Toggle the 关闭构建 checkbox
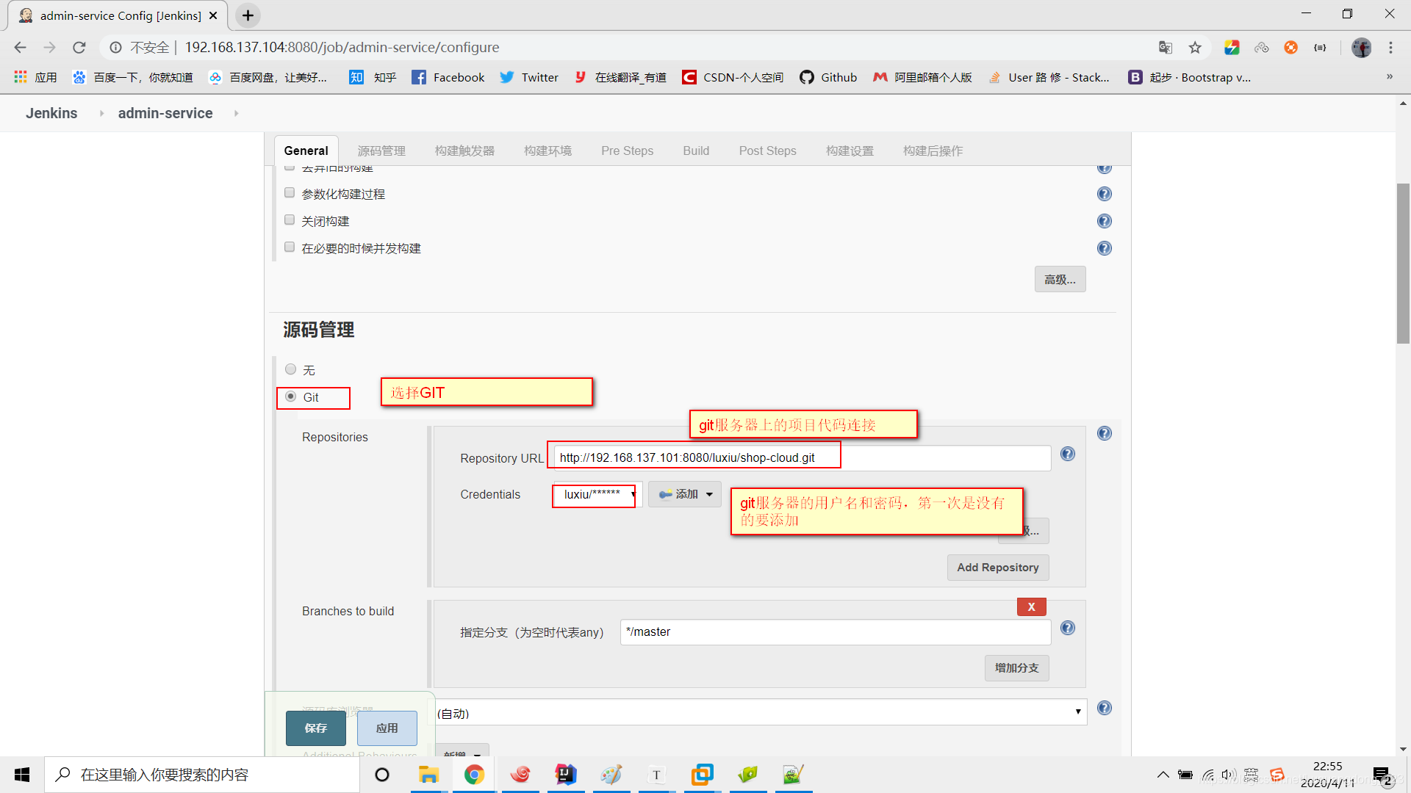 click(x=290, y=221)
